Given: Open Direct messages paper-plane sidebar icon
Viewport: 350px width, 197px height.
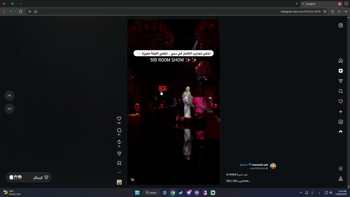Looking at the screenshot, I should pos(341,81).
